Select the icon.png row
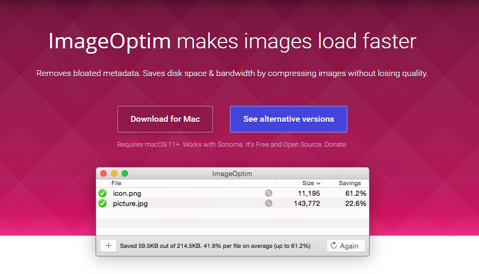Image resolution: width=479 pixels, height=274 pixels. [x=233, y=193]
